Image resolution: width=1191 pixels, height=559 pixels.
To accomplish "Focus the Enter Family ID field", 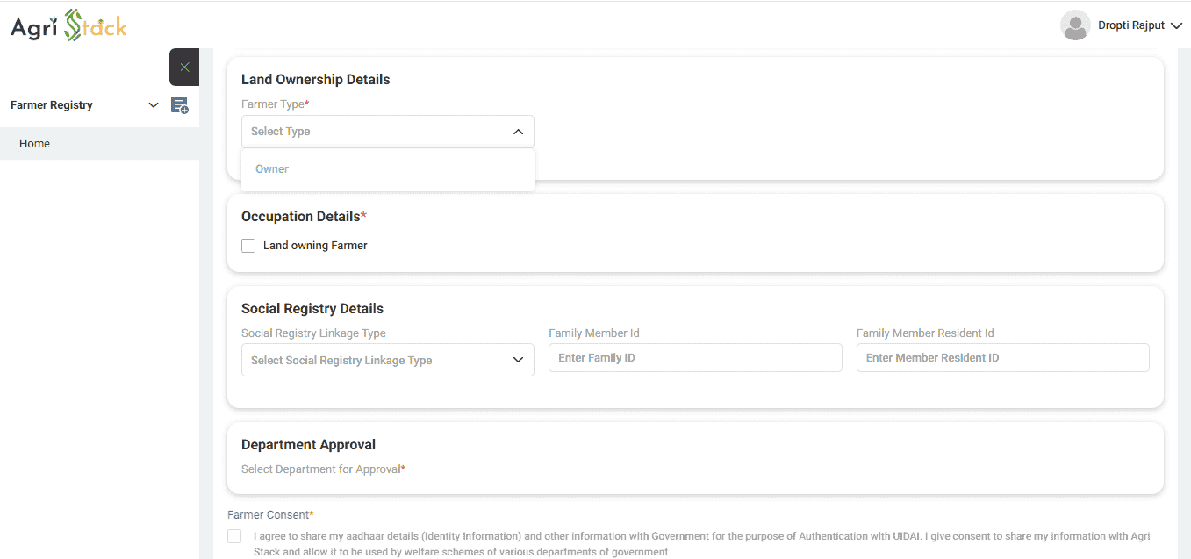I will 694,358.
